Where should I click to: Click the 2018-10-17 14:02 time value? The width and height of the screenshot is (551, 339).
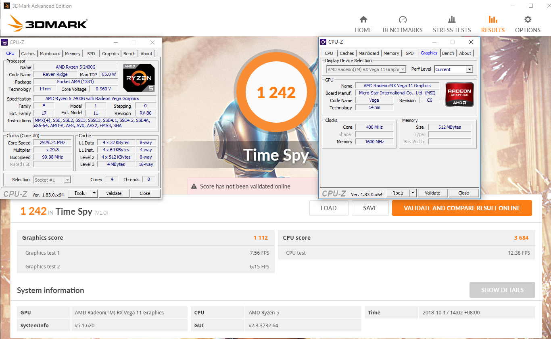(451, 312)
